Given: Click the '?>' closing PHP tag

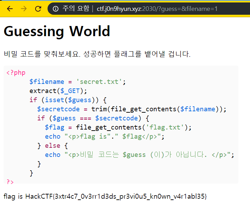Looking at the screenshot, I should pyautogui.click(x=10, y=181).
